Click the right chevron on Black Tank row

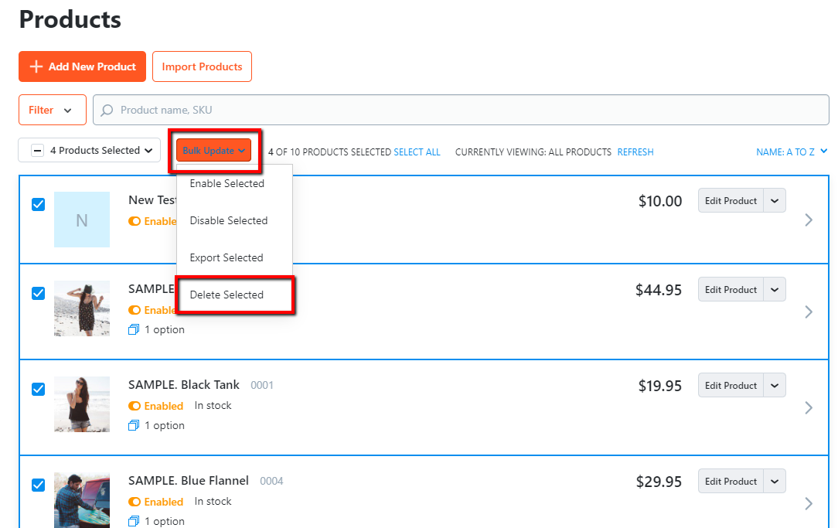point(809,407)
